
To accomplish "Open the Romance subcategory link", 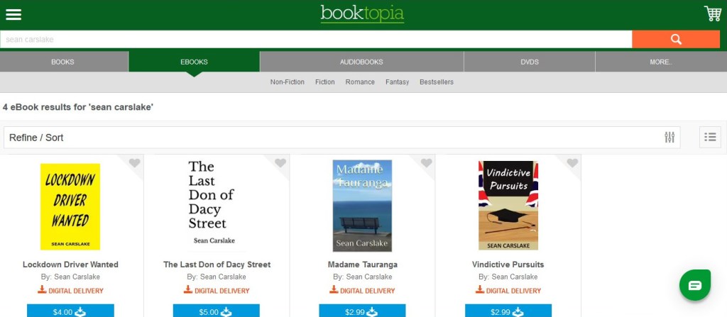I will point(360,82).
